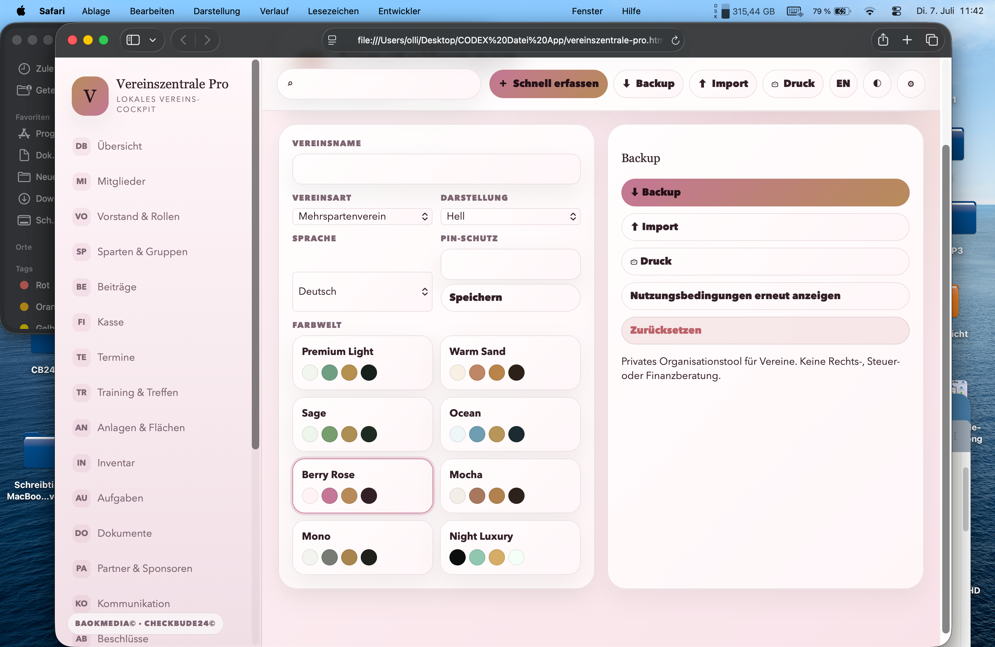Open the Lesezeichen menu

coord(333,11)
